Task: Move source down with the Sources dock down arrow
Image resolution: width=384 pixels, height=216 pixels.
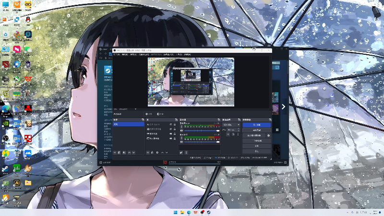Action: (167, 153)
